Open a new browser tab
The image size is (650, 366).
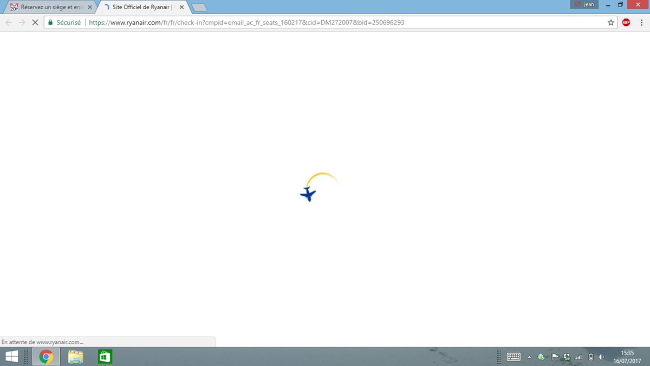click(x=199, y=8)
